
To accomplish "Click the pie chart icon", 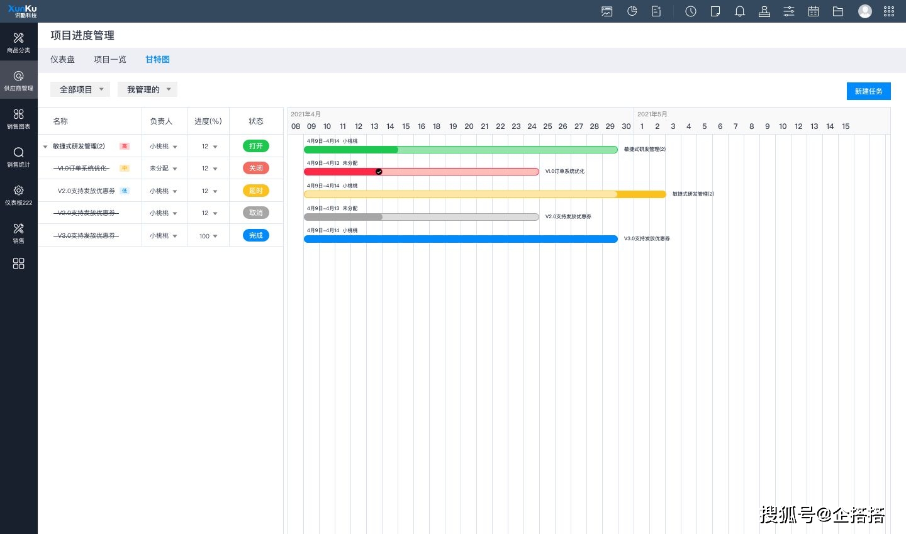I will click(632, 11).
